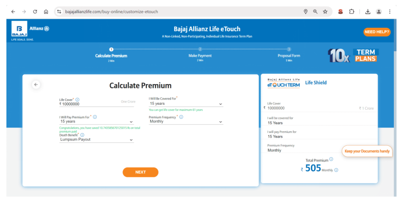Open browser downloads

[368, 11]
